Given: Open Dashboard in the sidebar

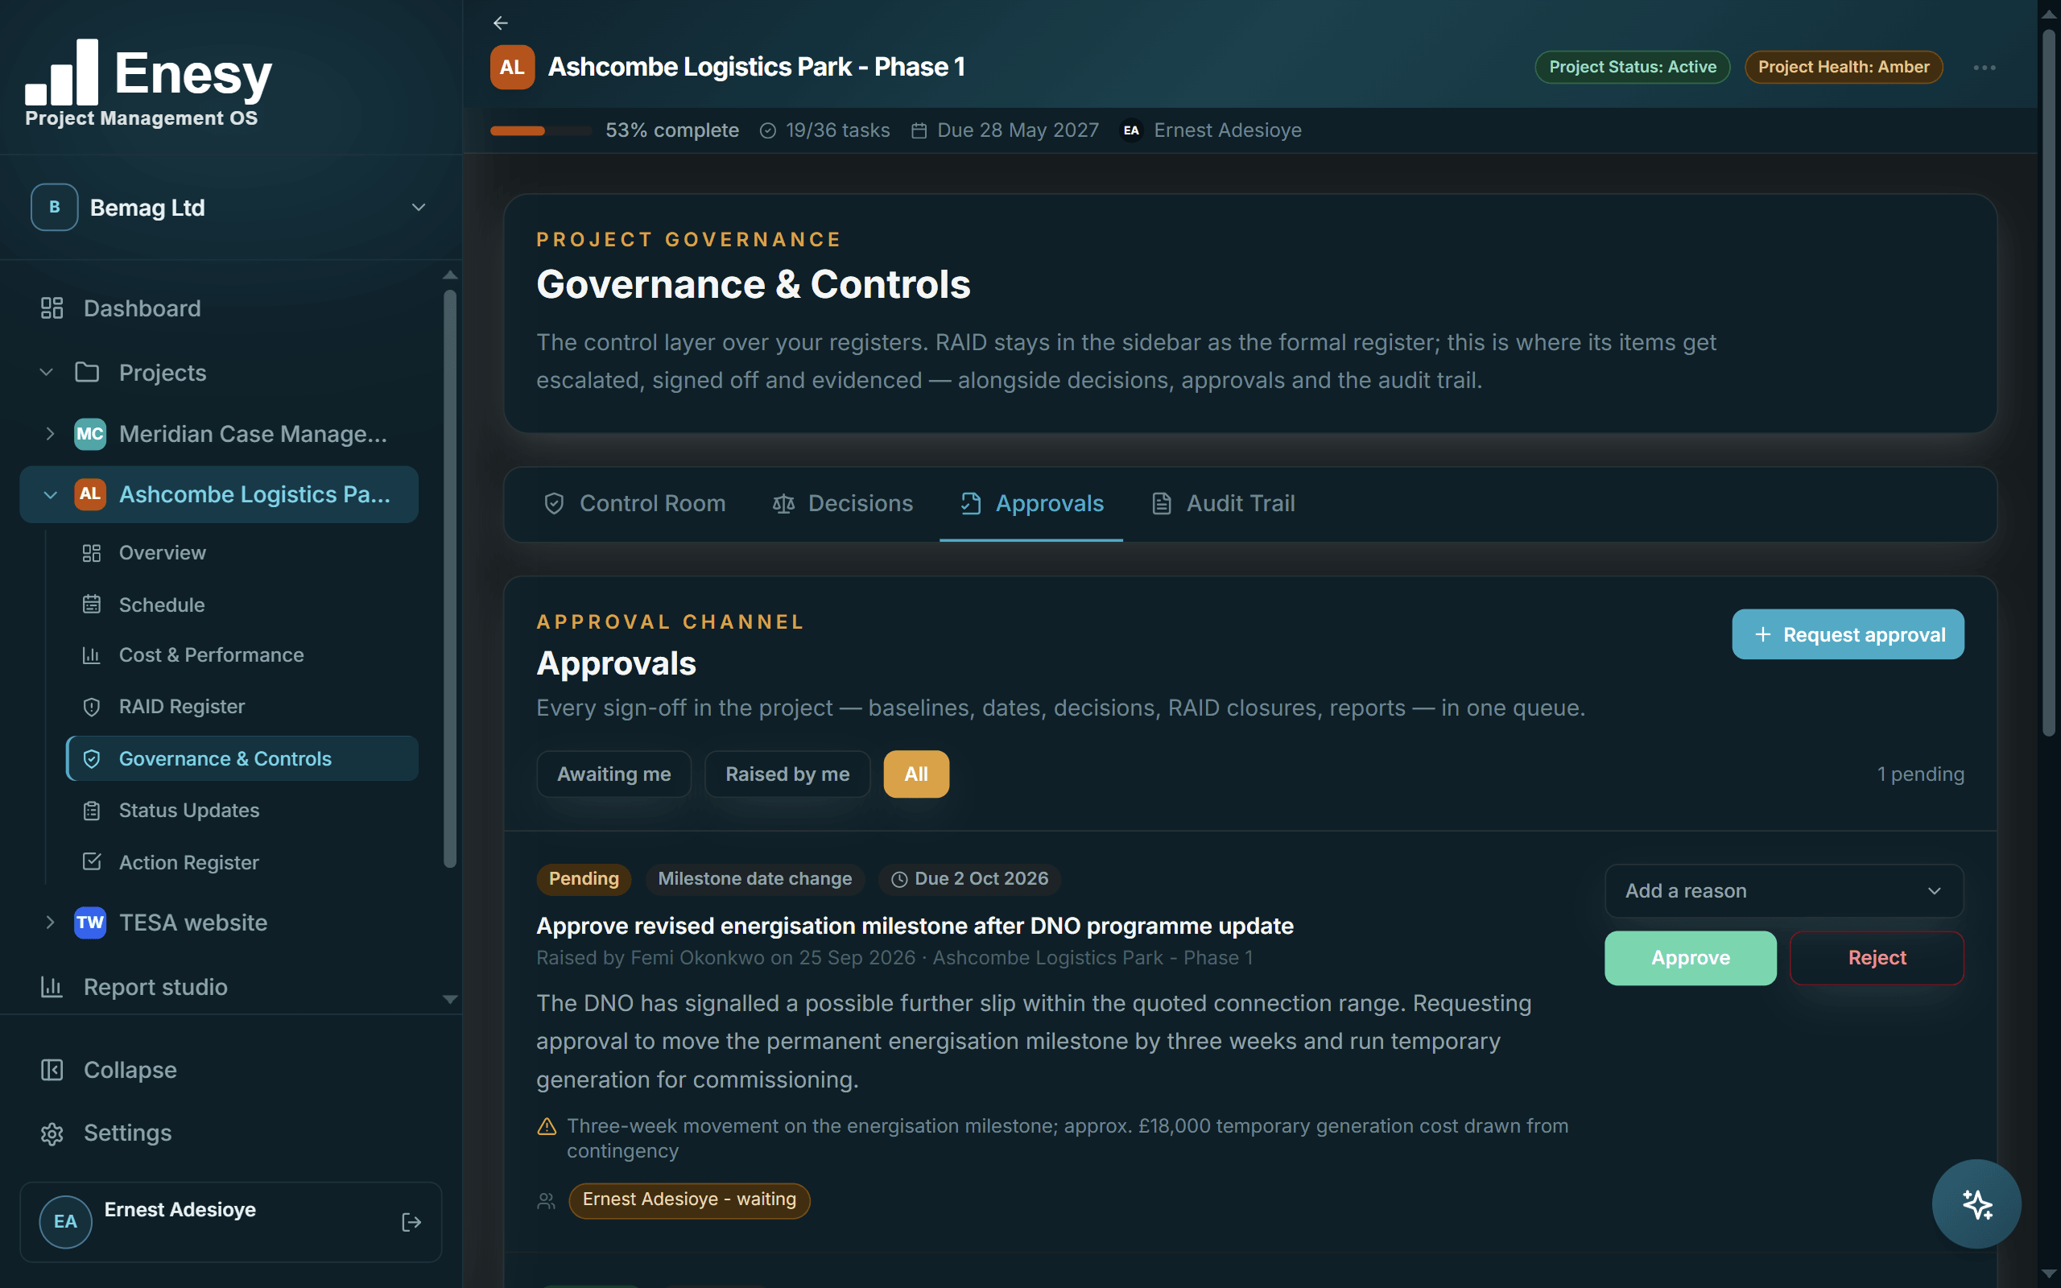Looking at the screenshot, I should (220, 308).
